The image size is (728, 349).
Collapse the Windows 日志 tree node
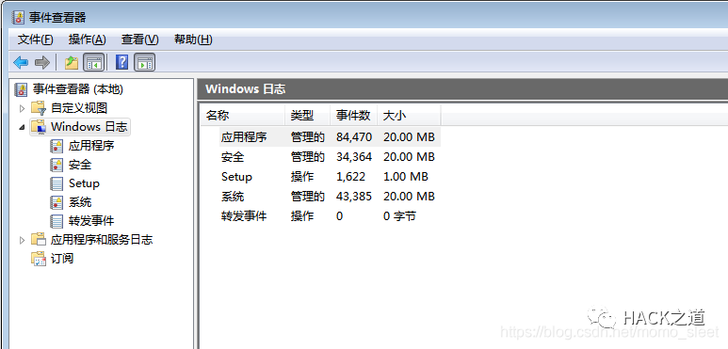22,127
